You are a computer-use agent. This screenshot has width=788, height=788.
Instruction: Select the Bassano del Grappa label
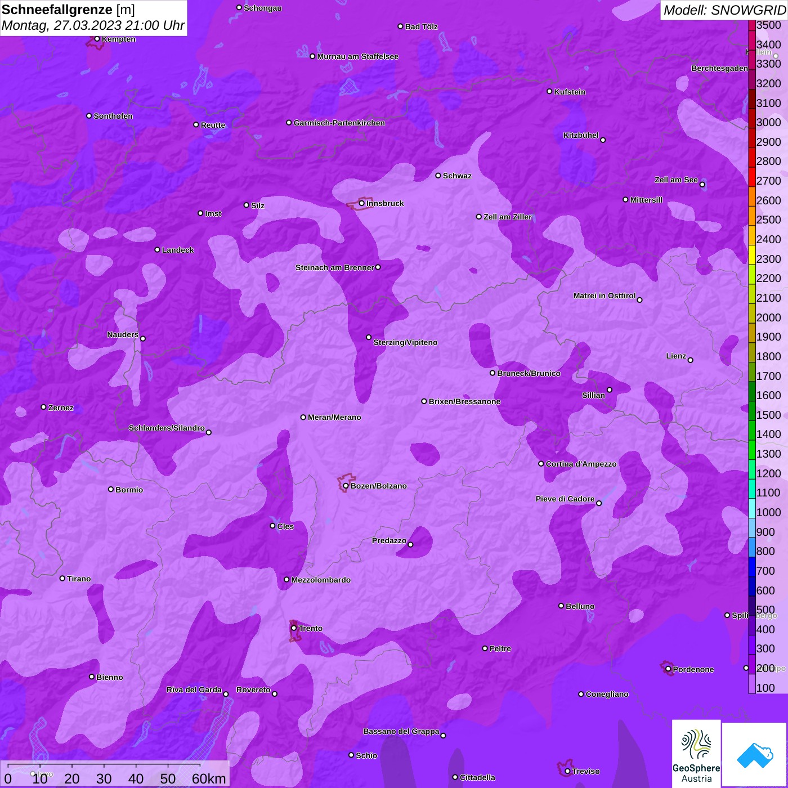(x=401, y=731)
